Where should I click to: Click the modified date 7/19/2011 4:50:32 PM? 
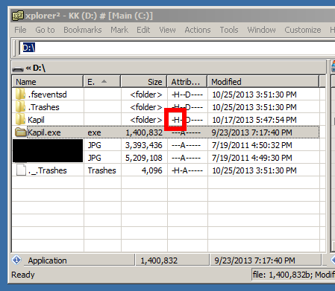pyautogui.click(x=251, y=145)
